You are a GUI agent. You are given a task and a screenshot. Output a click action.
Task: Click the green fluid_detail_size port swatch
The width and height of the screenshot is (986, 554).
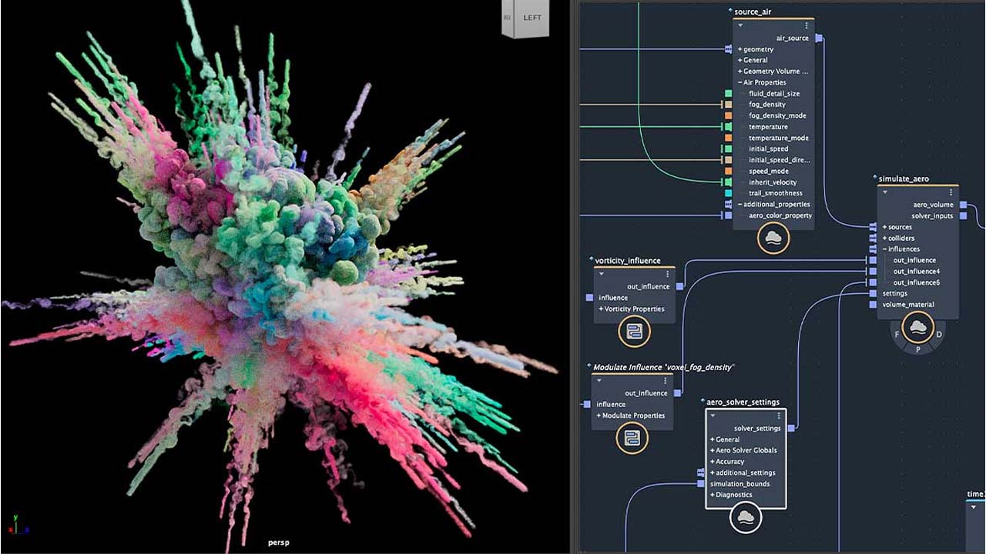pos(727,93)
